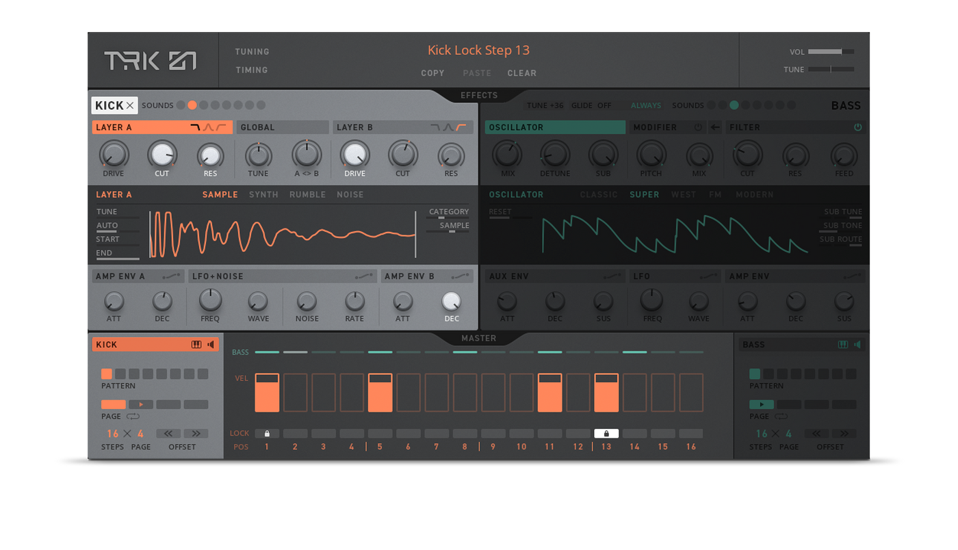Click LFO+NOISE curve shape icon
Viewport: 958px width, 550px height.
(x=365, y=276)
